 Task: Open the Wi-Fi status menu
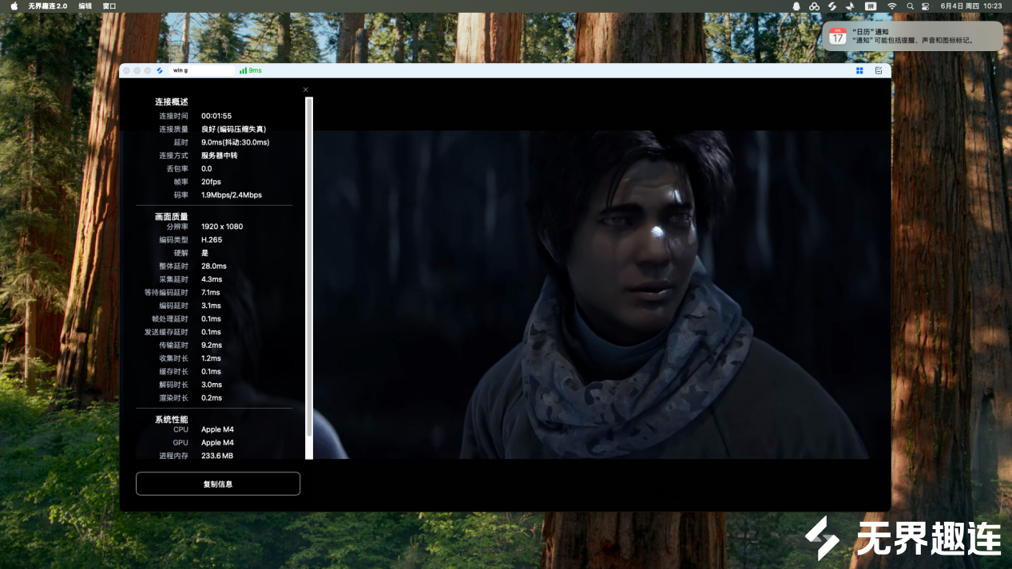pyautogui.click(x=891, y=6)
